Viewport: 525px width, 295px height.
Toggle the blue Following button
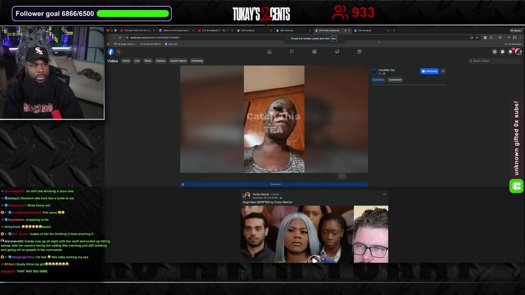(429, 71)
